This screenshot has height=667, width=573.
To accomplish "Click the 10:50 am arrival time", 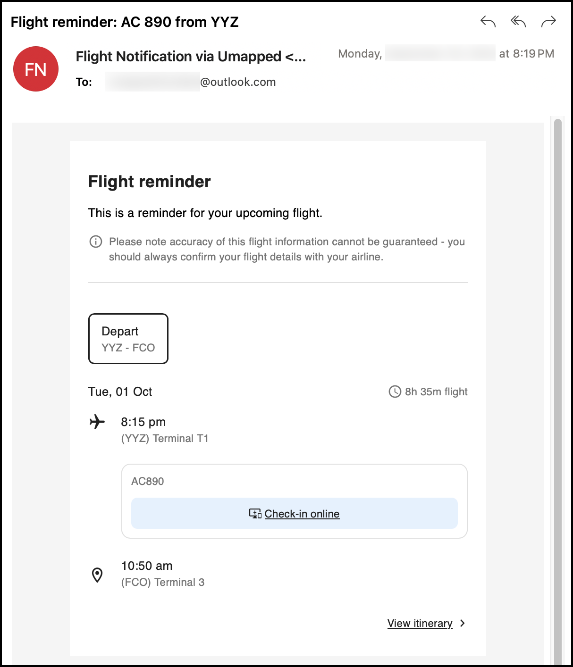I will (147, 566).
